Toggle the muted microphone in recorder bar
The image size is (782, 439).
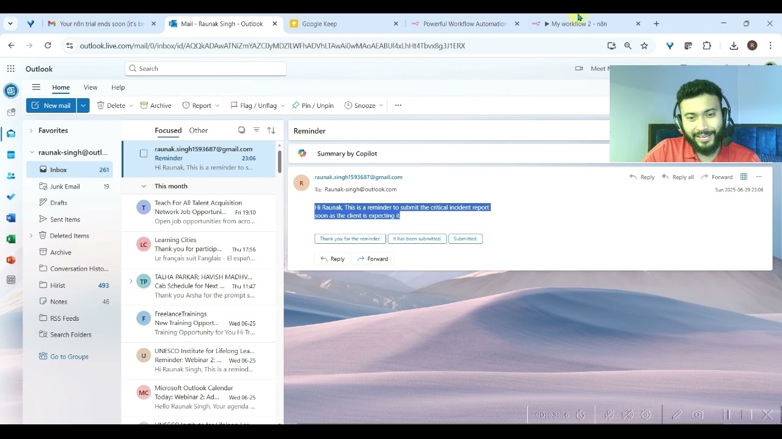click(x=609, y=415)
